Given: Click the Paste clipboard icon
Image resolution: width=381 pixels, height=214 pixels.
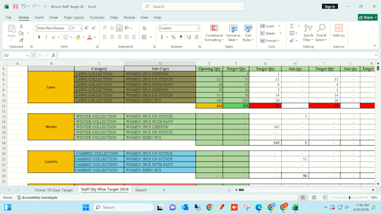Looking at the screenshot, I should click(11, 29).
